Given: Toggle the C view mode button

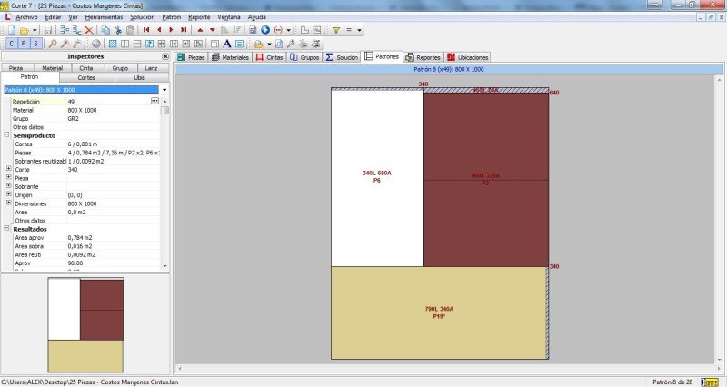Looking at the screenshot, I should 11,44.
